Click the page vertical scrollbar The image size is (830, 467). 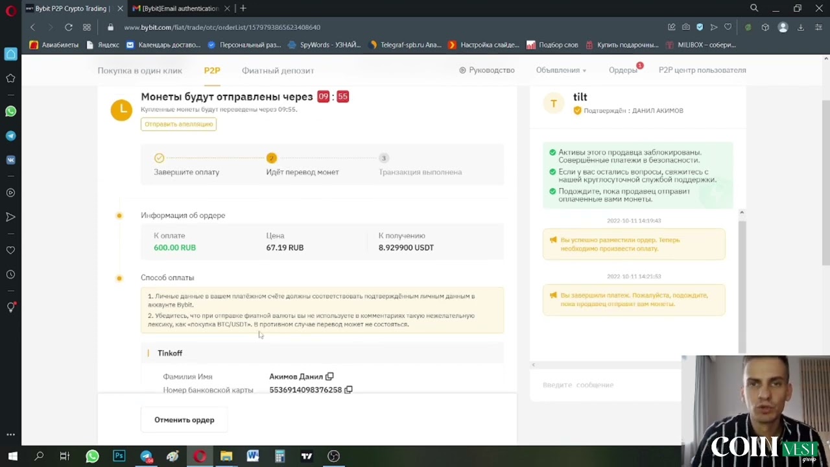(x=825, y=183)
